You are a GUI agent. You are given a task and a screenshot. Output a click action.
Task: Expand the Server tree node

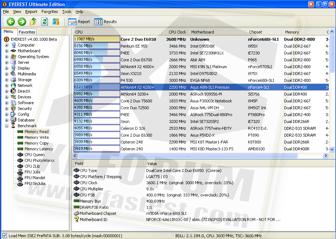click(6, 62)
